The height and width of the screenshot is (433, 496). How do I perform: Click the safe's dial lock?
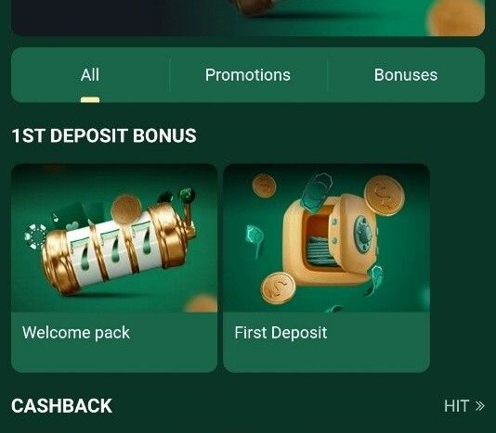[x=364, y=234]
